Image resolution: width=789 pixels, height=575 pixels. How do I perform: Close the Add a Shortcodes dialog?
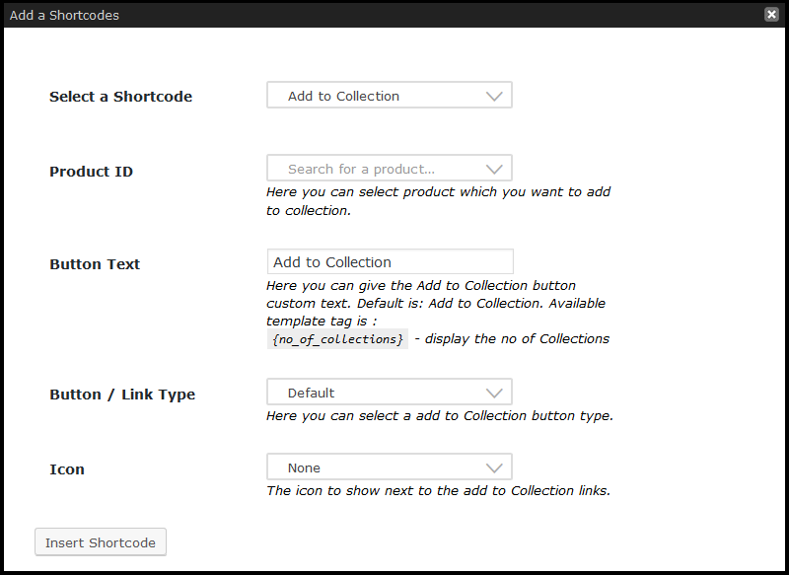pos(771,15)
